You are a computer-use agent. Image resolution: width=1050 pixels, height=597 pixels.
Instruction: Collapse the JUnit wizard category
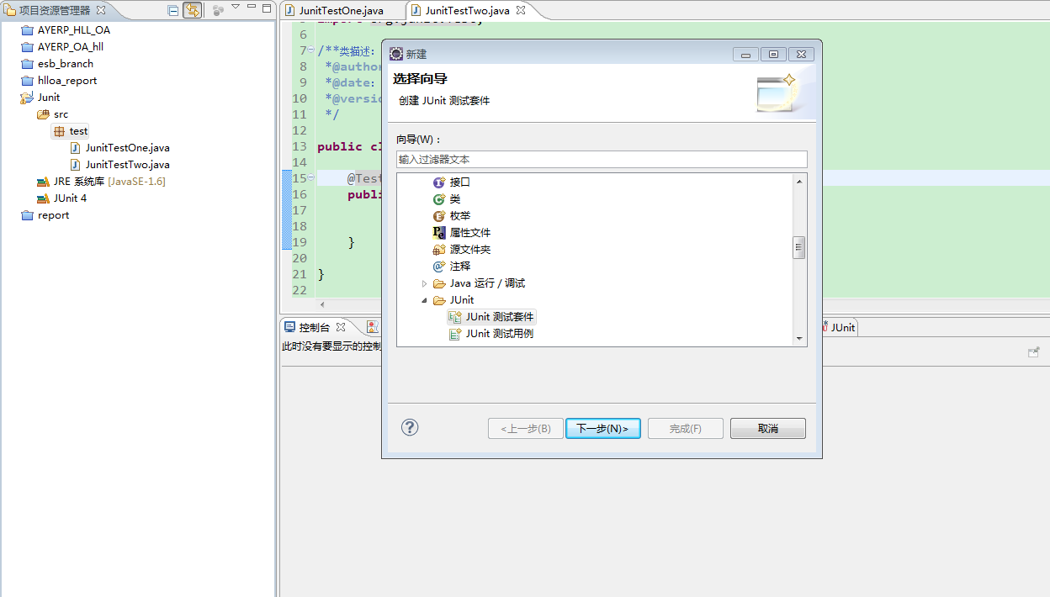(x=424, y=300)
